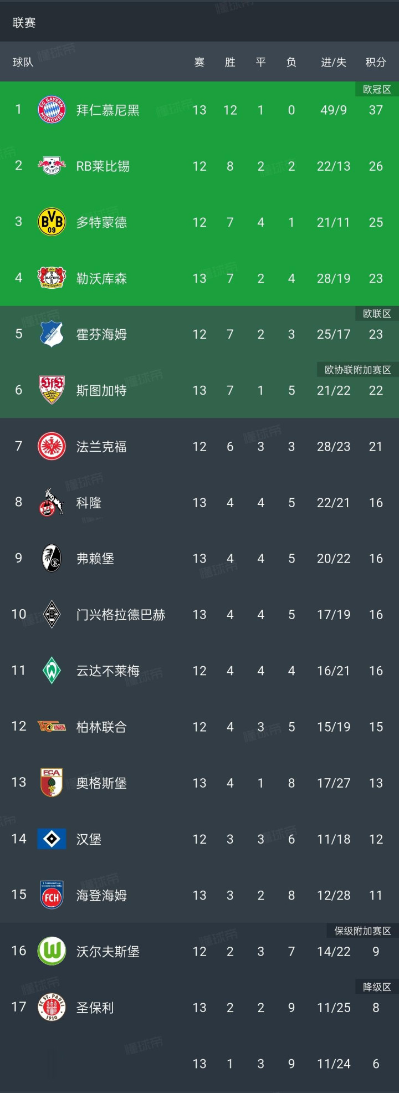399x1093 pixels.
Task: Tap the FC St. Pauli crest
Action: point(52,1007)
